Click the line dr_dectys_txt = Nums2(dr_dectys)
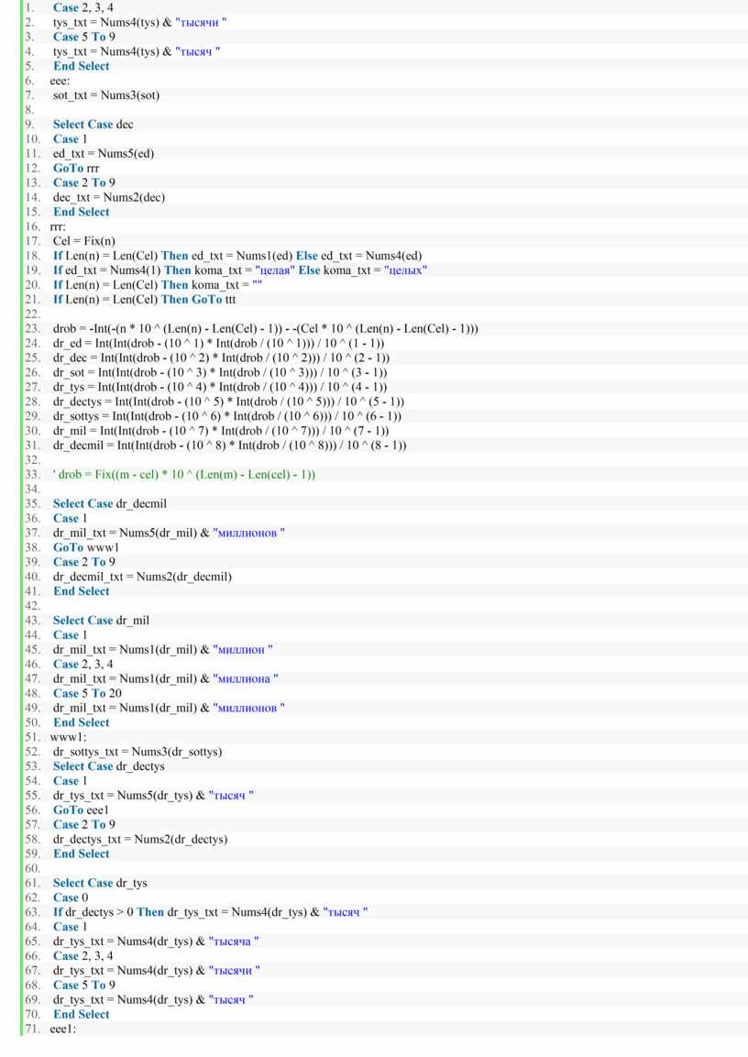 [x=140, y=840]
